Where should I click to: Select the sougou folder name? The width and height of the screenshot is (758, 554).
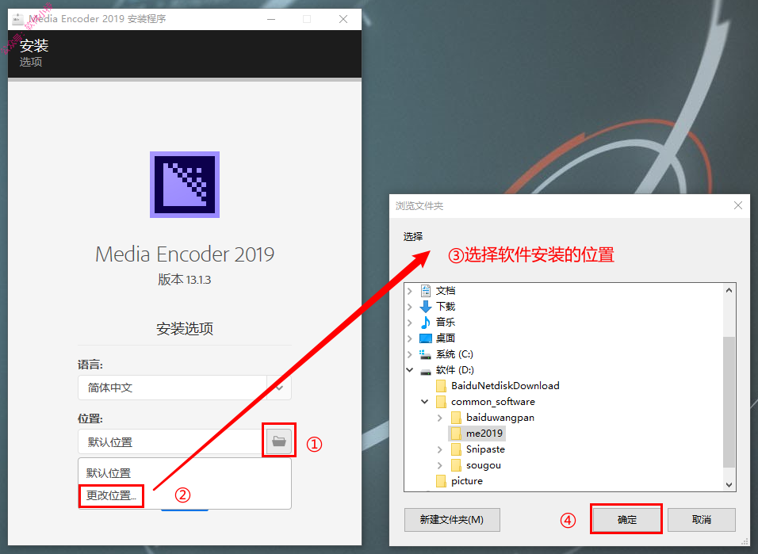click(x=484, y=465)
